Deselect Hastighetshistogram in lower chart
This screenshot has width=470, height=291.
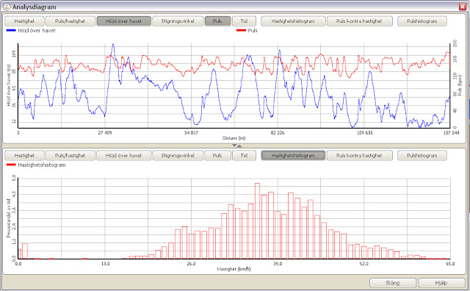(293, 155)
